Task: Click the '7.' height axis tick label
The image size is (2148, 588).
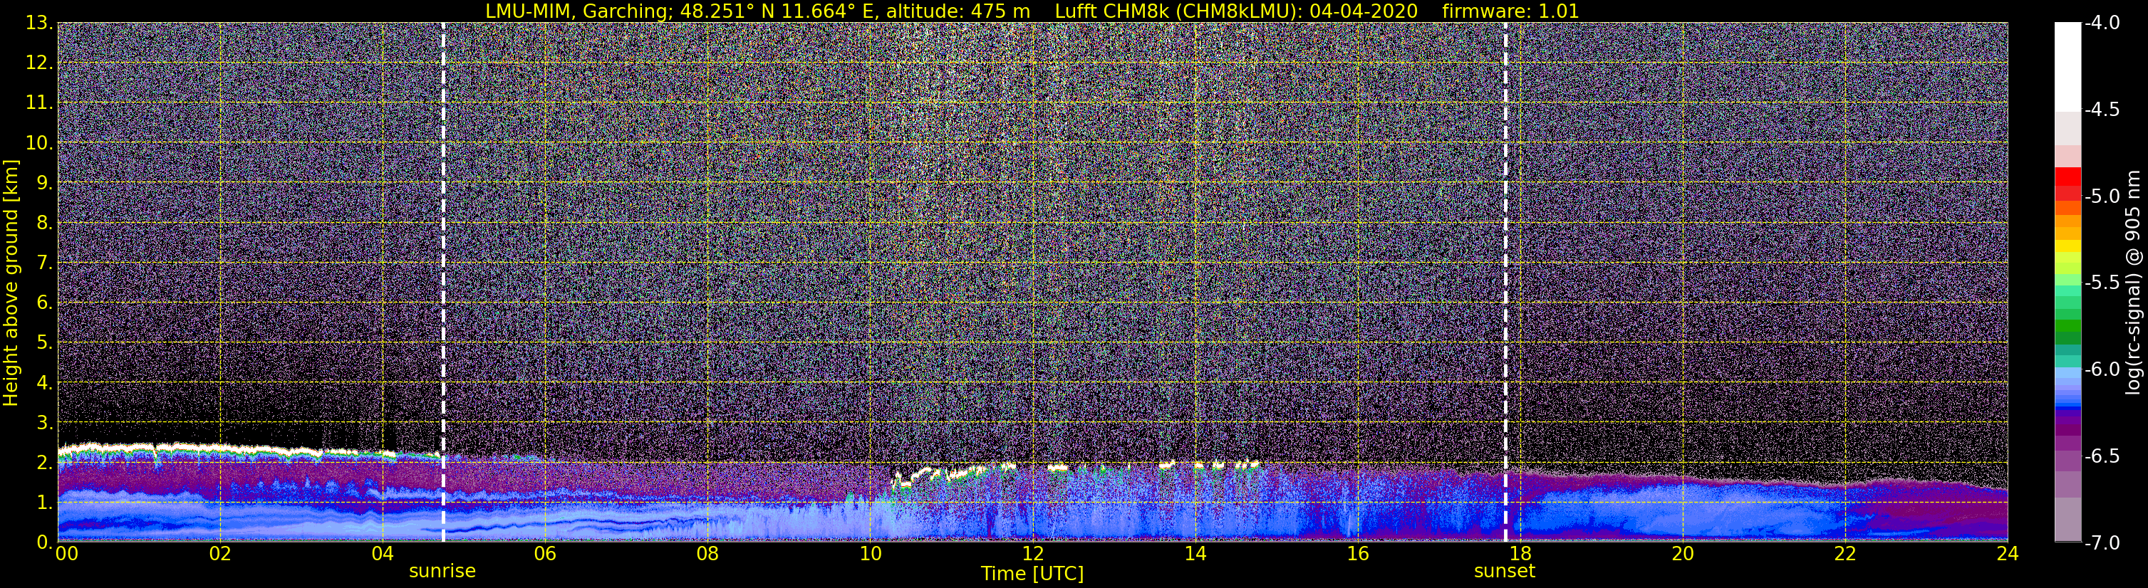Action: (43, 263)
